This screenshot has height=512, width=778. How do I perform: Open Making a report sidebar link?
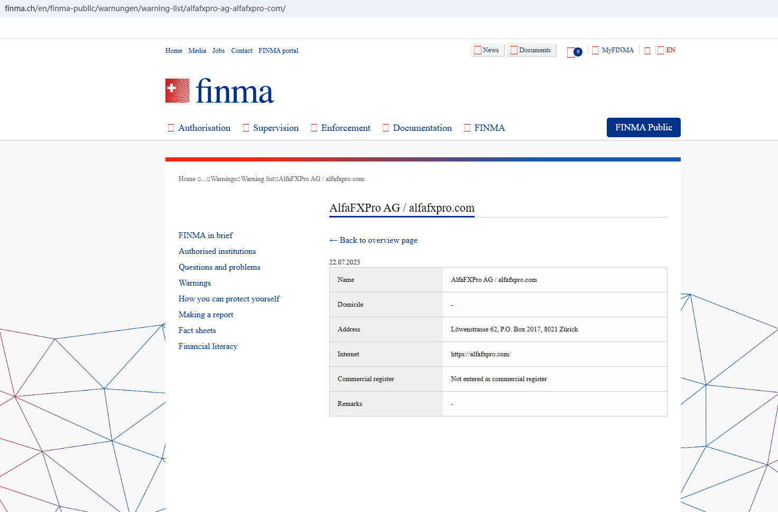point(206,315)
